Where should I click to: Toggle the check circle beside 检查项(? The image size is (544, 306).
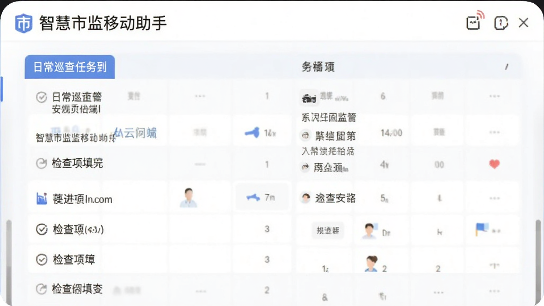coord(41,229)
